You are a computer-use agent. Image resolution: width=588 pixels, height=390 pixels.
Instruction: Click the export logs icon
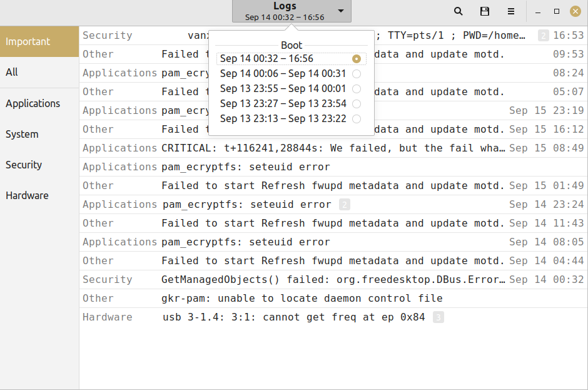[484, 11]
